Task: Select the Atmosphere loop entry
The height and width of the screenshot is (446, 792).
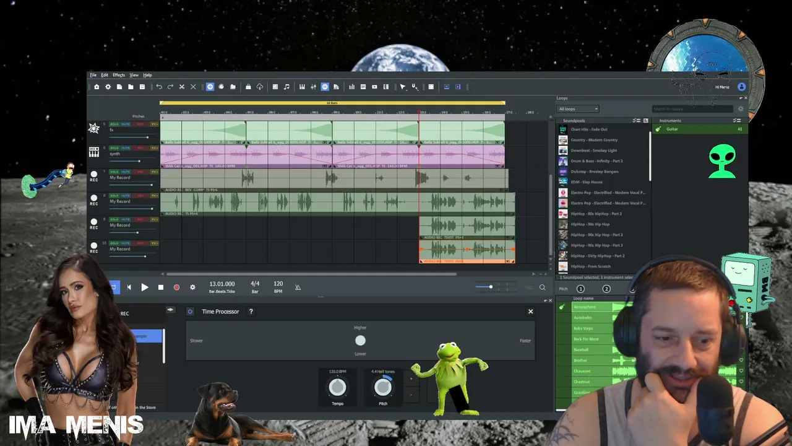Action: point(585,307)
